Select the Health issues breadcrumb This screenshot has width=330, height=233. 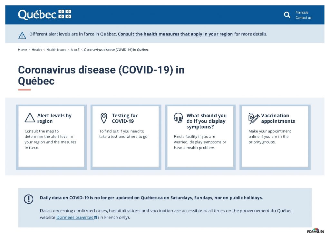pos(56,50)
